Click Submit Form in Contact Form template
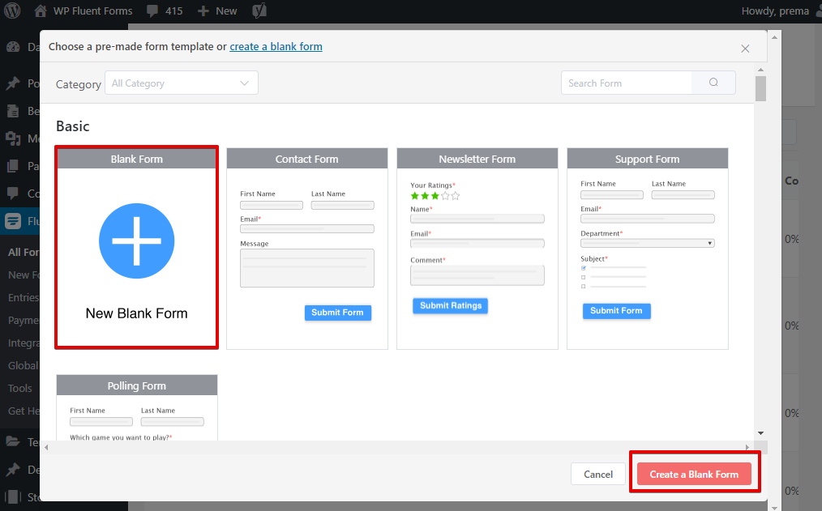 coord(337,313)
